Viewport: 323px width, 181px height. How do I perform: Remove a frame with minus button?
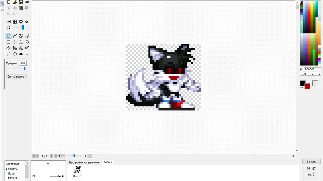click(x=63, y=156)
